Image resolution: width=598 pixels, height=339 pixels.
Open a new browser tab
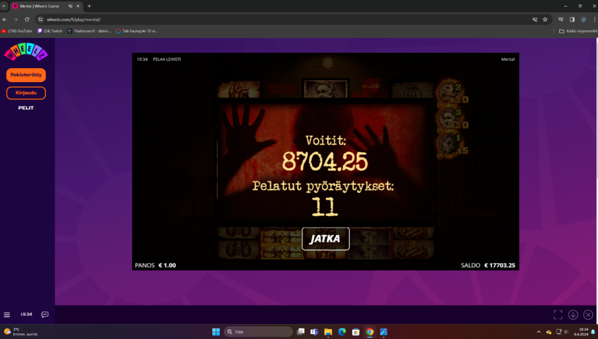coord(89,6)
